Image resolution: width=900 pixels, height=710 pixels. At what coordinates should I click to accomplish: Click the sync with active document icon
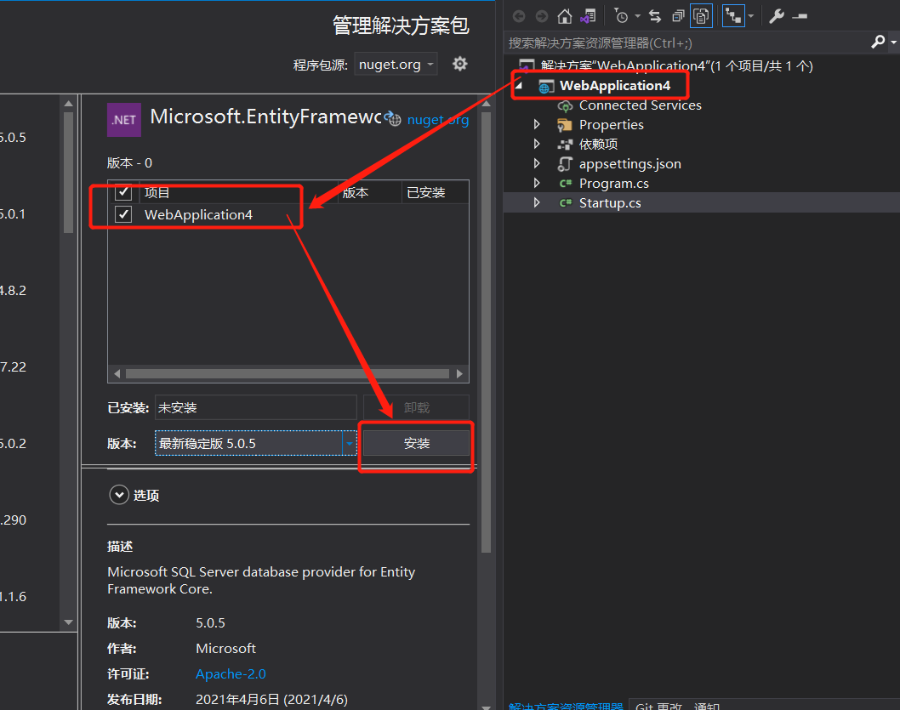pos(655,16)
